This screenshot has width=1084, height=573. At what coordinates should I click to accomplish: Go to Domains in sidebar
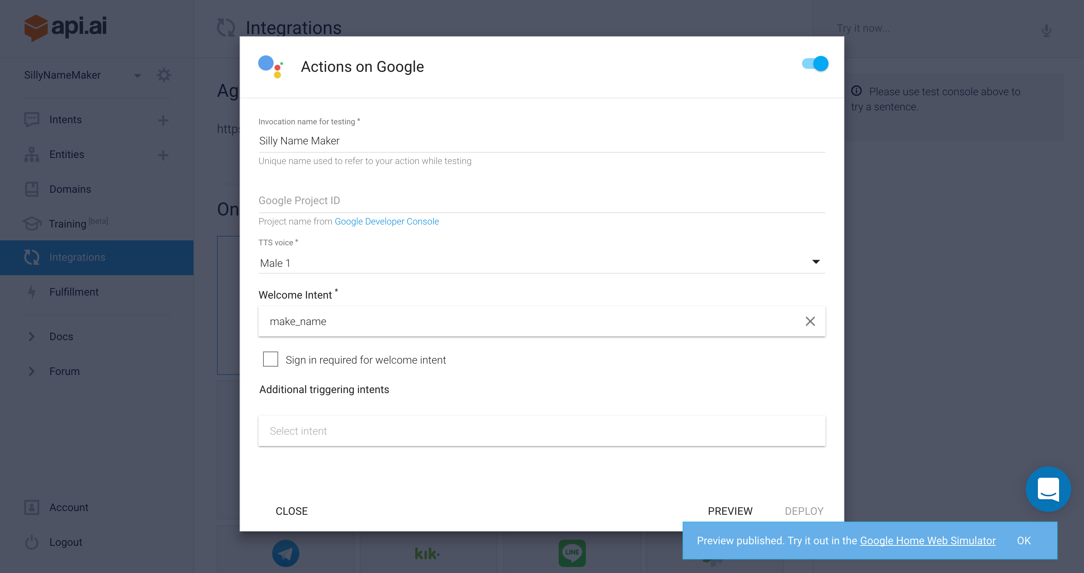[70, 189]
